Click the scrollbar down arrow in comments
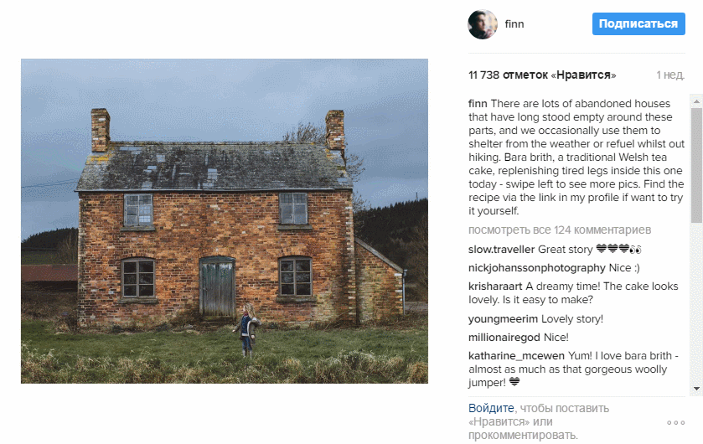The height and width of the screenshot is (444, 703). point(696,389)
